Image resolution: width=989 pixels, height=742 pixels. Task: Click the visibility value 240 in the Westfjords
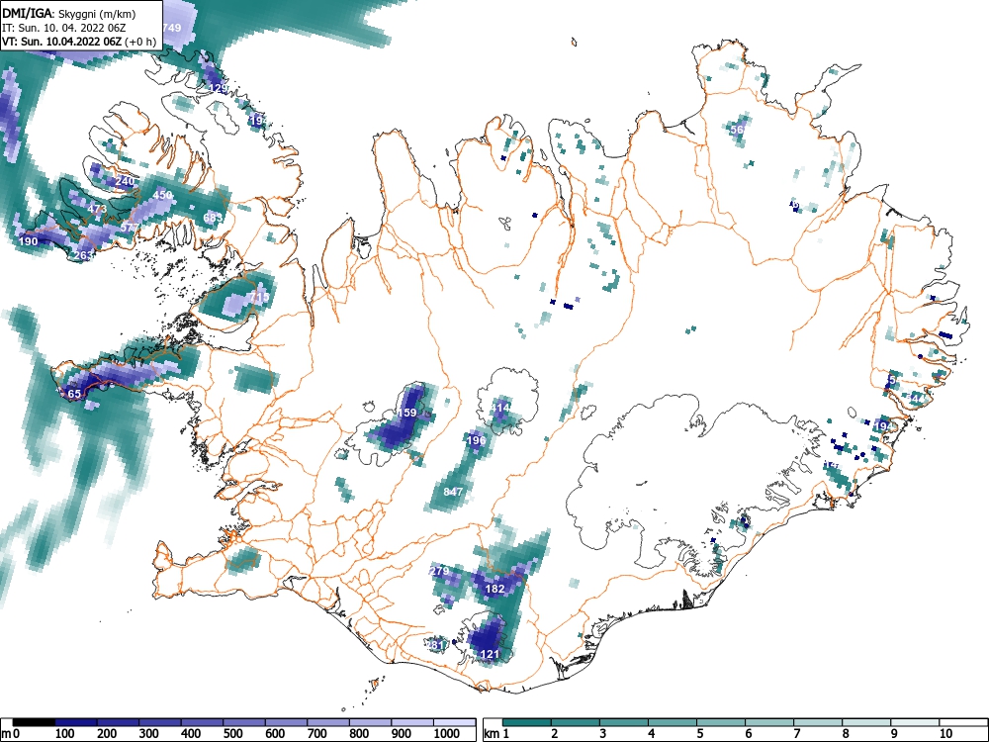click(125, 181)
